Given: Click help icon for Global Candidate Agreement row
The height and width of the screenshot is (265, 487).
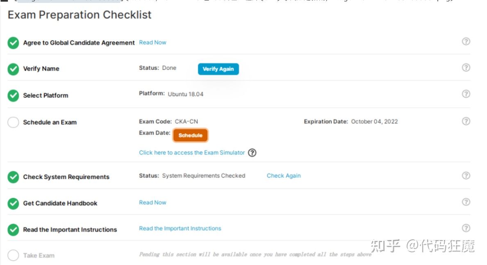Looking at the screenshot, I should point(466,41).
